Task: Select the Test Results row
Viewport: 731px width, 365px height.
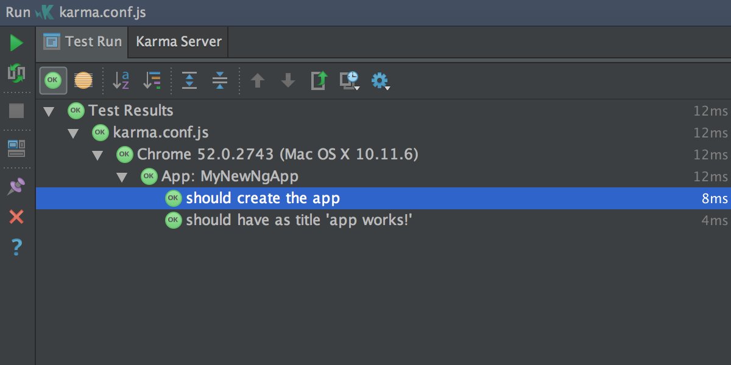Action: 383,111
